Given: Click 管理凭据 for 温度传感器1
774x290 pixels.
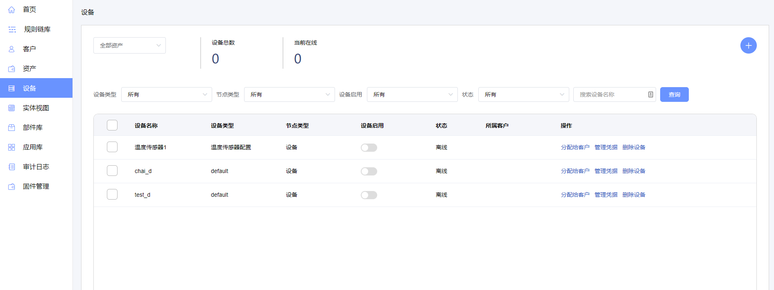Looking at the screenshot, I should tap(606, 147).
